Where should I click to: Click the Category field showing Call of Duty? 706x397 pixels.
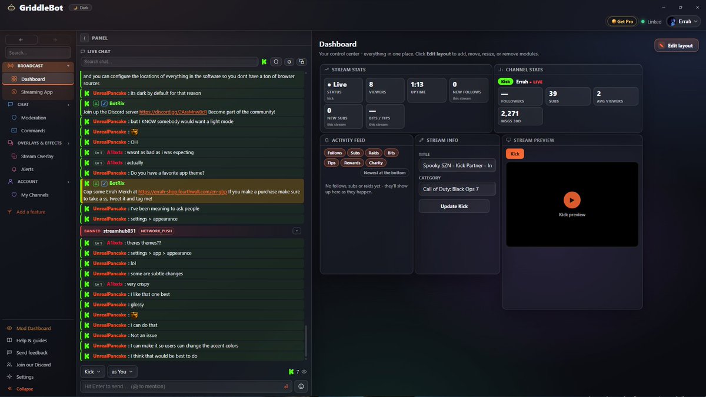tap(457, 189)
